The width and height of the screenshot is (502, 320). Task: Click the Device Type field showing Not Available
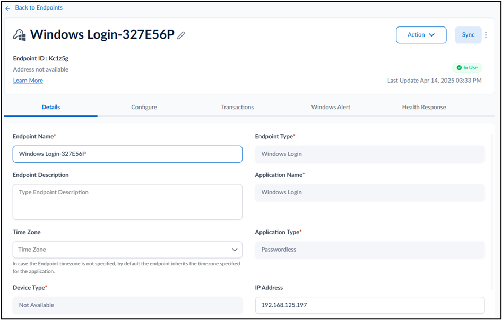click(x=127, y=305)
